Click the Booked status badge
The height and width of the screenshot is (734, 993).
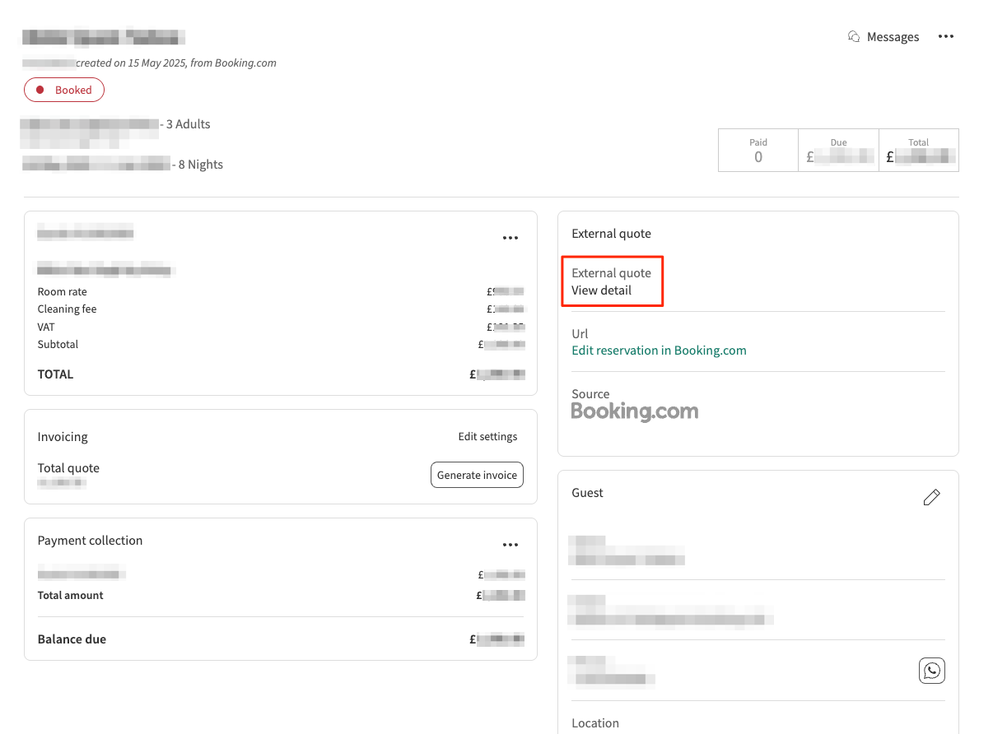(x=64, y=91)
